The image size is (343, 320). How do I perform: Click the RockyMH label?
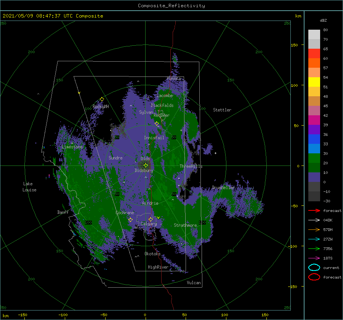click(101, 107)
